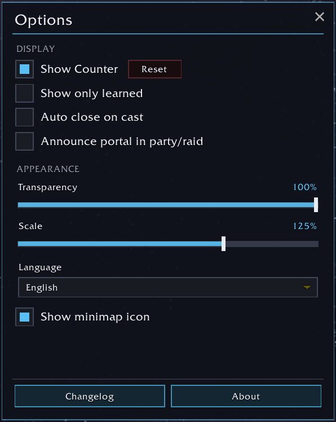Enable Auto close on cast

tap(24, 117)
